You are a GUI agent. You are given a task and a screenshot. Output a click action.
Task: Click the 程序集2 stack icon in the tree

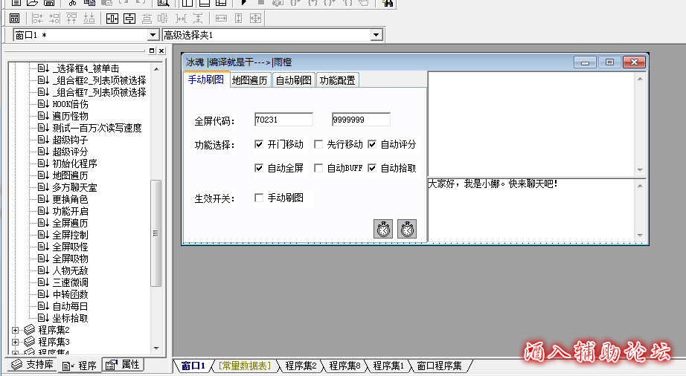29,330
